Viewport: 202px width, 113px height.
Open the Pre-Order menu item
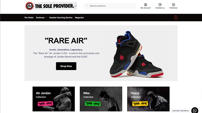pyautogui.click(x=29, y=18)
